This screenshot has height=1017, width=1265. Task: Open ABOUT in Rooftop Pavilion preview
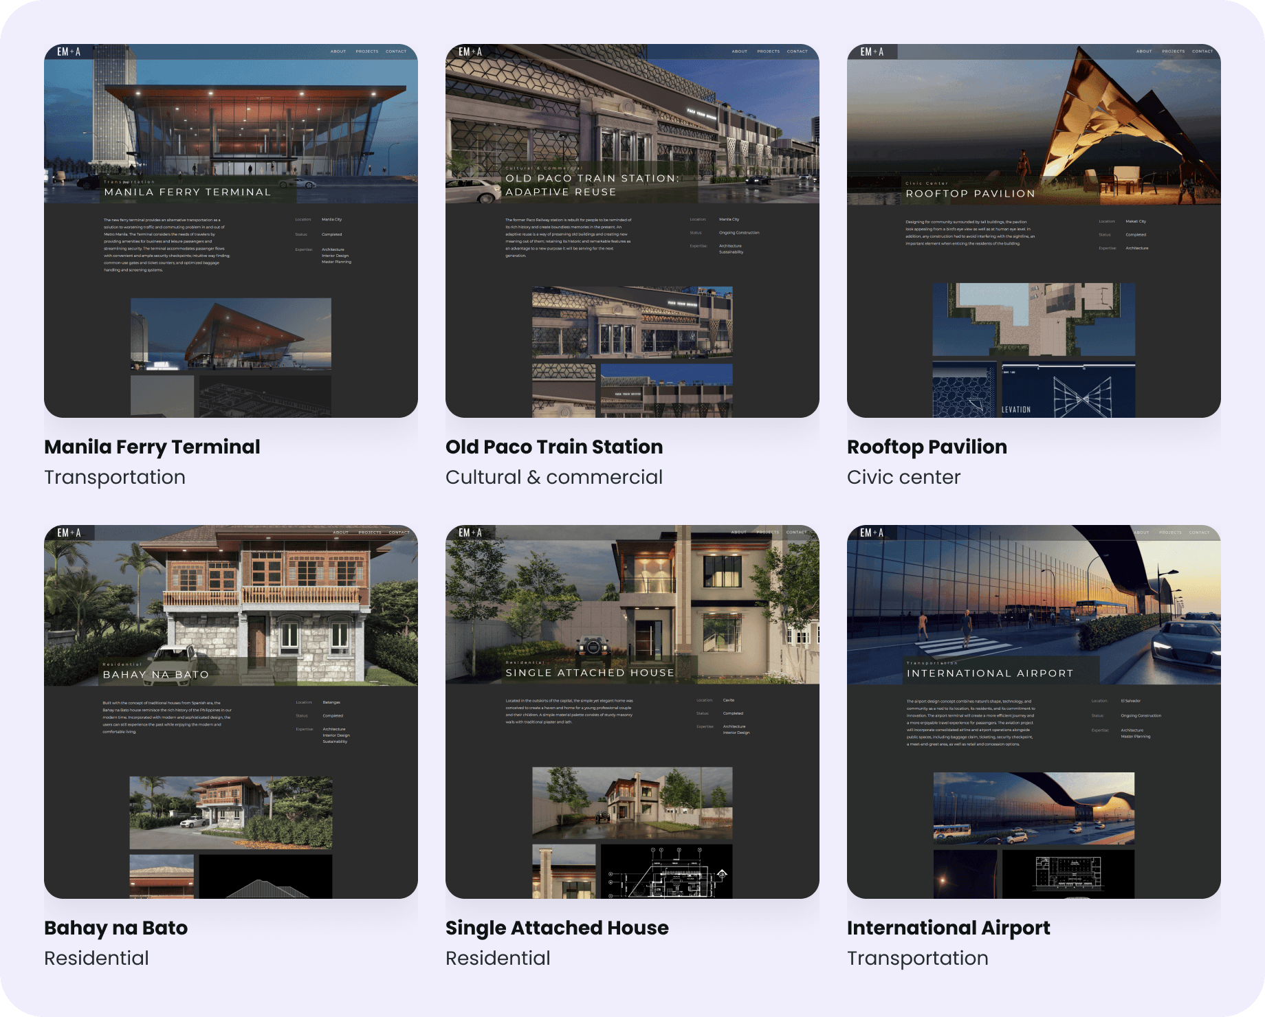(1144, 52)
